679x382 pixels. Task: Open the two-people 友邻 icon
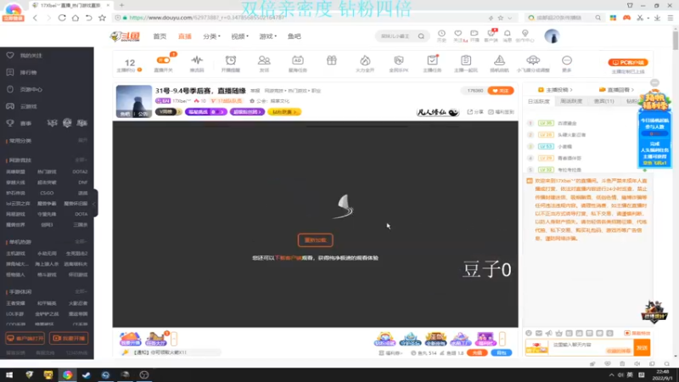tap(264, 60)
